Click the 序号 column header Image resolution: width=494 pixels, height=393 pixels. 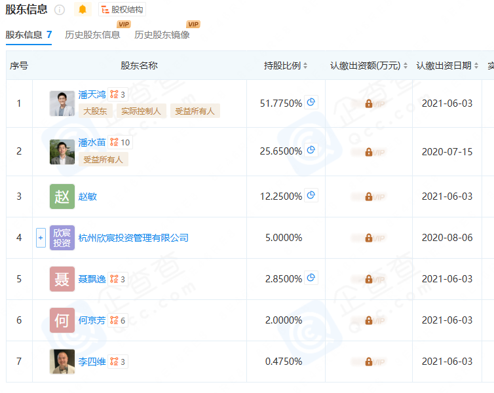click(x=19, y=65)
